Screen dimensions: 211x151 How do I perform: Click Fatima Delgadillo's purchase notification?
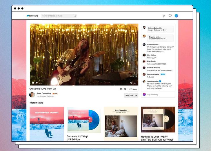pos(160,29)
